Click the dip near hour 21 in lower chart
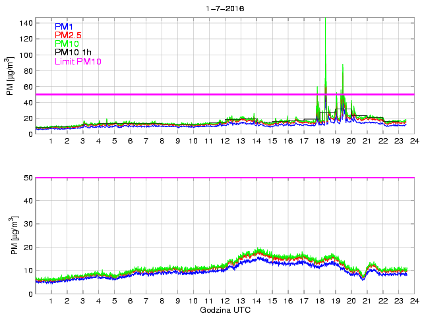Screen dimensions: 422x316 pos(363,278)
